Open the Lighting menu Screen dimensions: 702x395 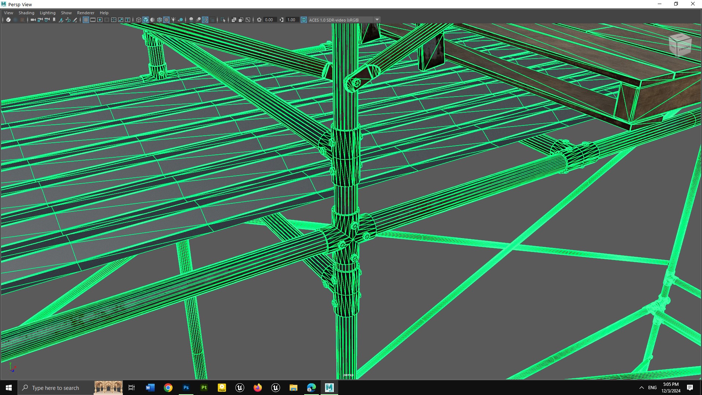click(x=48, y=13)
